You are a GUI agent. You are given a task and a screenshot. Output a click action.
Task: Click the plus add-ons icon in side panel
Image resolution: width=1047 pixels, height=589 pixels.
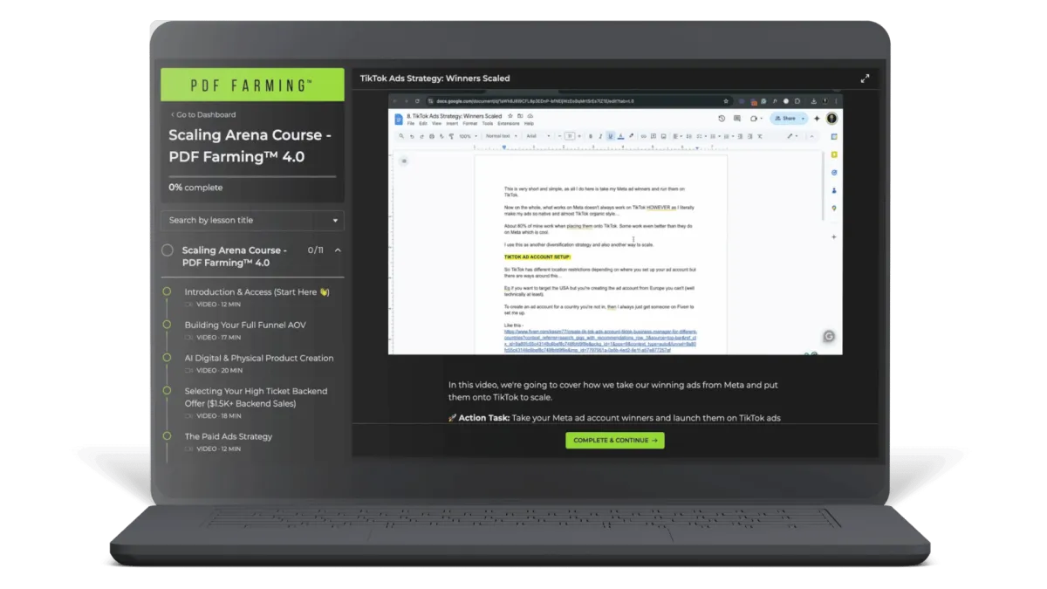pyautogui.click(x=834, y=236)
